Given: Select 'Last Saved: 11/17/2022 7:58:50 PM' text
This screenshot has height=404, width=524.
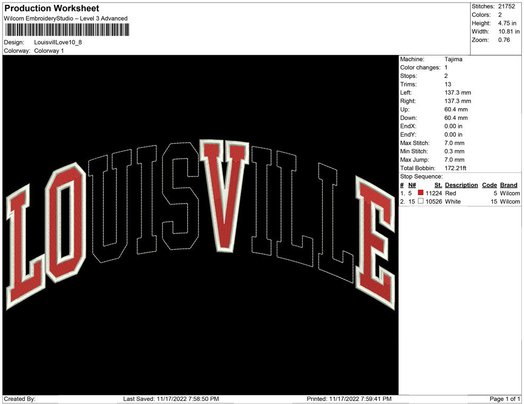Looking at the screenshot, I should pyautogui.click(x=171, y=399).
